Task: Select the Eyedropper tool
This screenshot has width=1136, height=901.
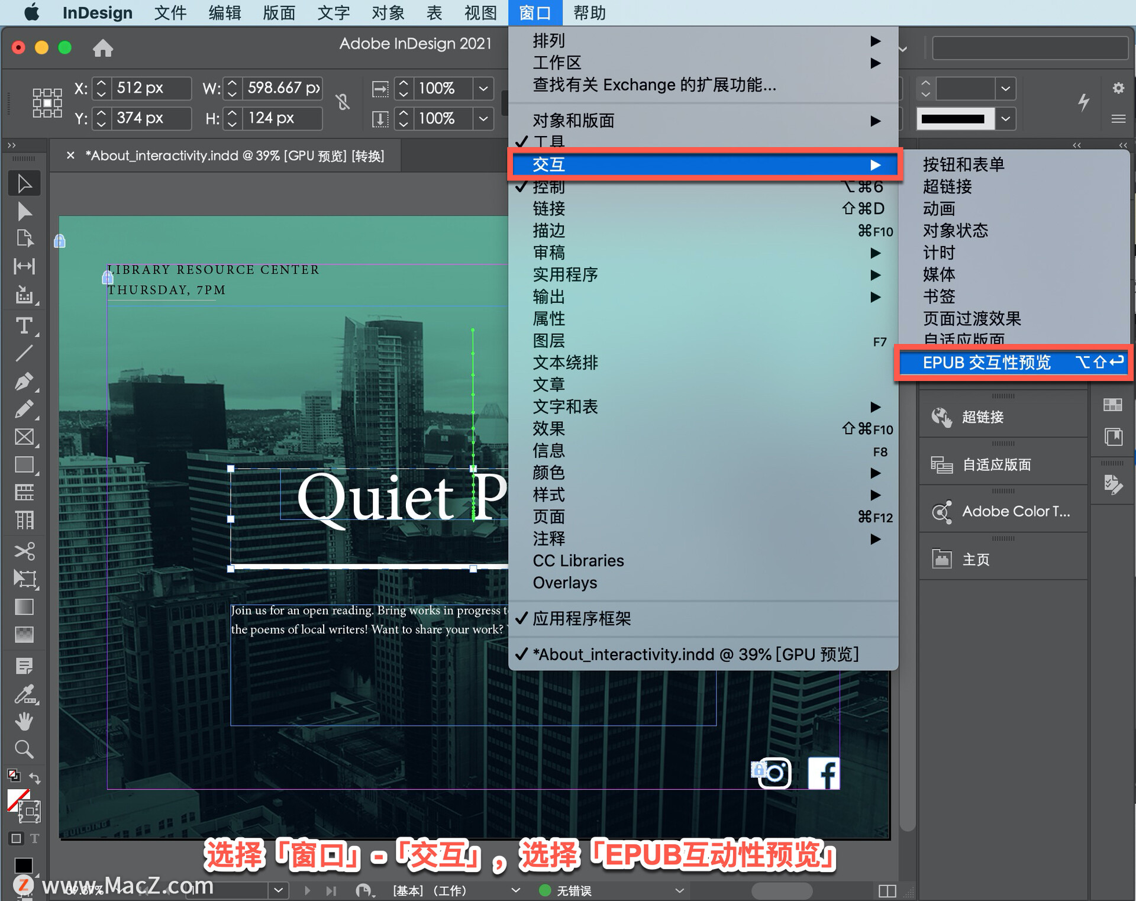Action: click(x=24, y=694)
